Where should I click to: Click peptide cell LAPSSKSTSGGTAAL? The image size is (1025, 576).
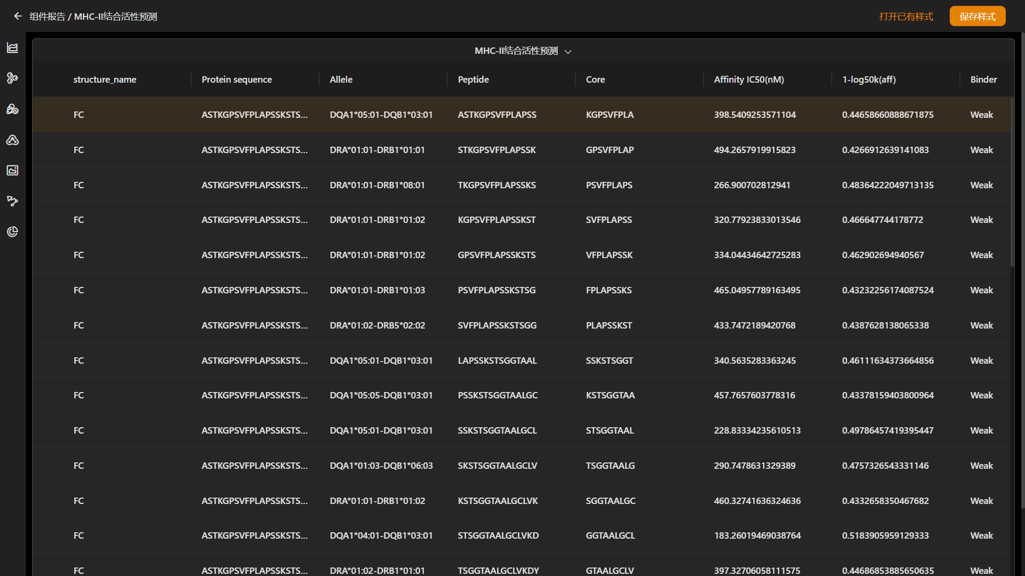pos(497,361)
